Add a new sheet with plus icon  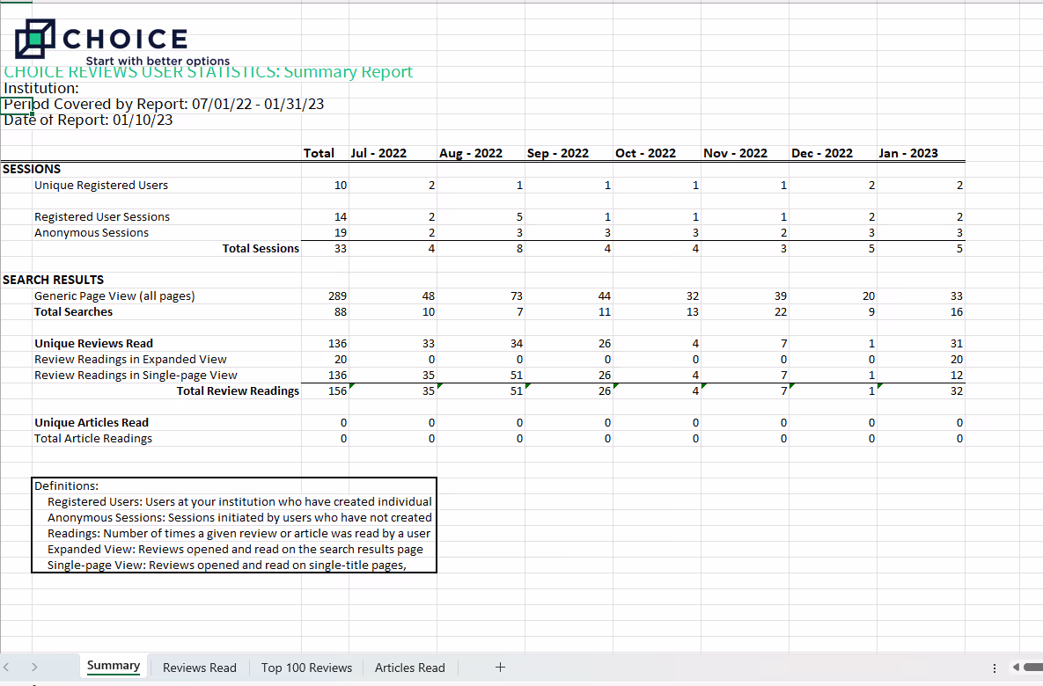(x=500, y=667)
